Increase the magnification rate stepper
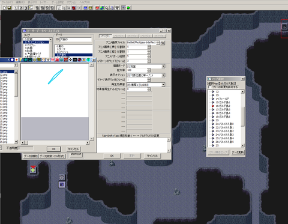The width and height of the screenshot is (288, 224). [x=149, y=69]
